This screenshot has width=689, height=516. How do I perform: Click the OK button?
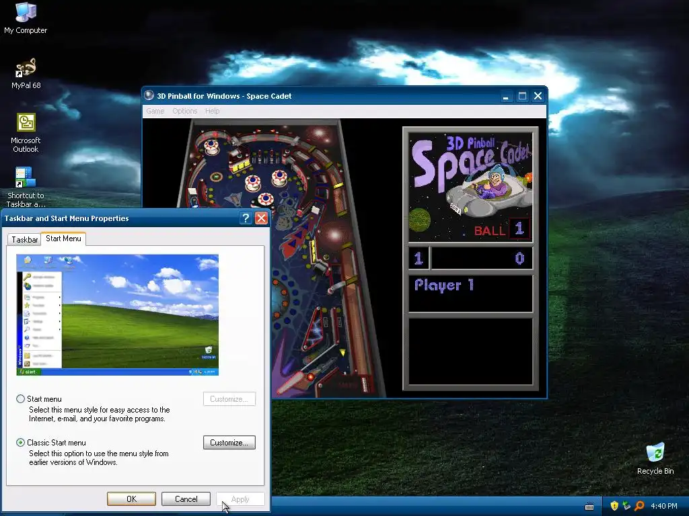coord(131,499)
